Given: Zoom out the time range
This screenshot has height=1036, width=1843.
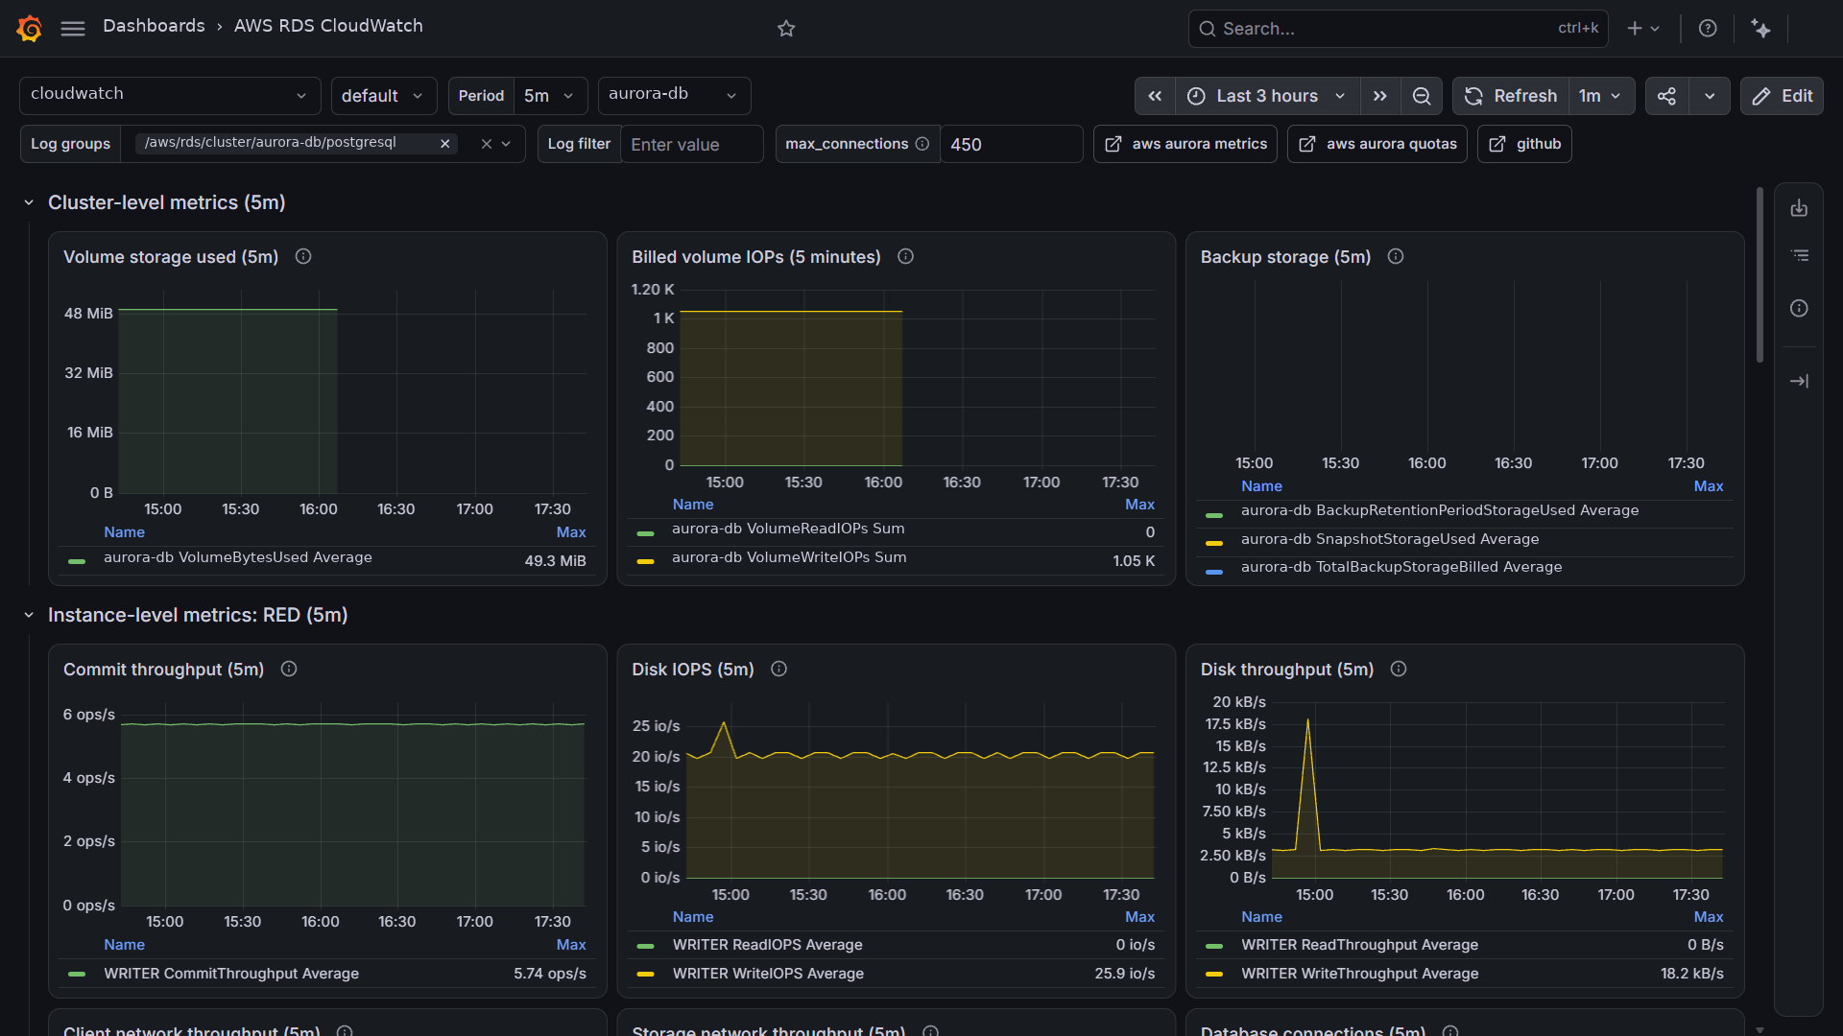Looking at the screenshot, I should click(1422, 96).
